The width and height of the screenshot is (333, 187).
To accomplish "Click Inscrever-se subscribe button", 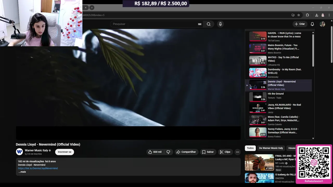I will coord(65,152).
